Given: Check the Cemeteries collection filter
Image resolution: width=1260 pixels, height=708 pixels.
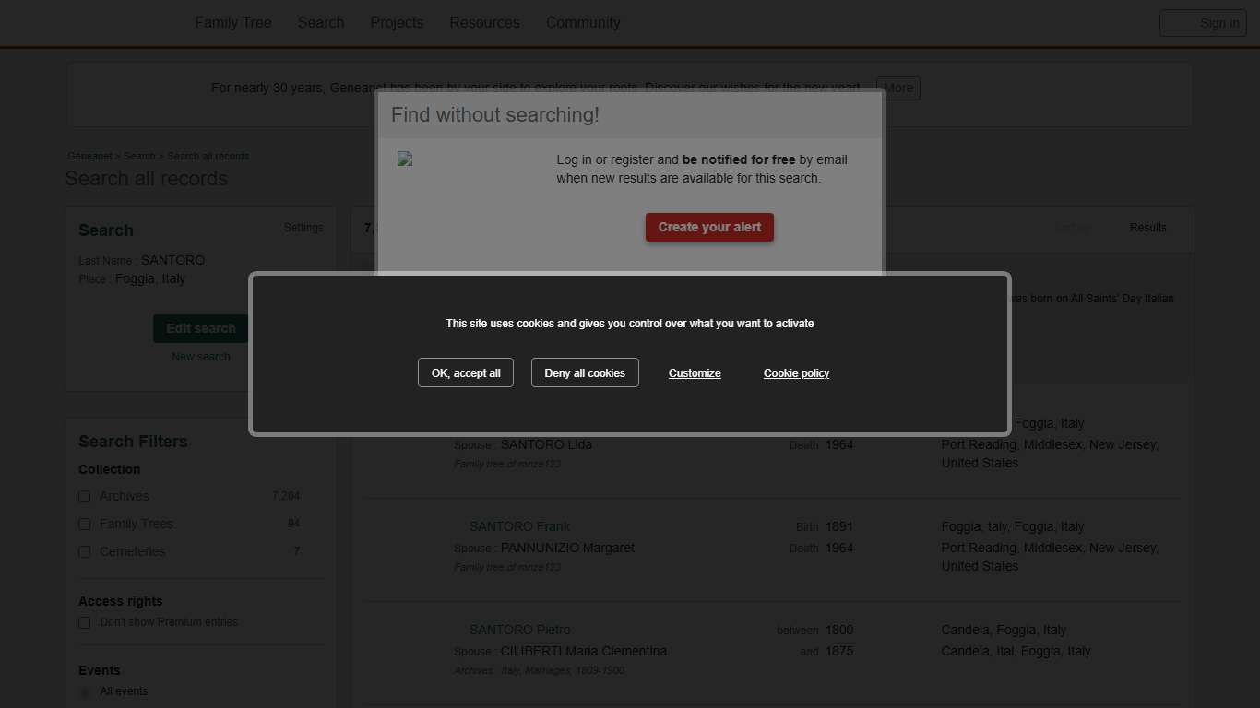Looking at the screenshot, I should tap(85, 552).
